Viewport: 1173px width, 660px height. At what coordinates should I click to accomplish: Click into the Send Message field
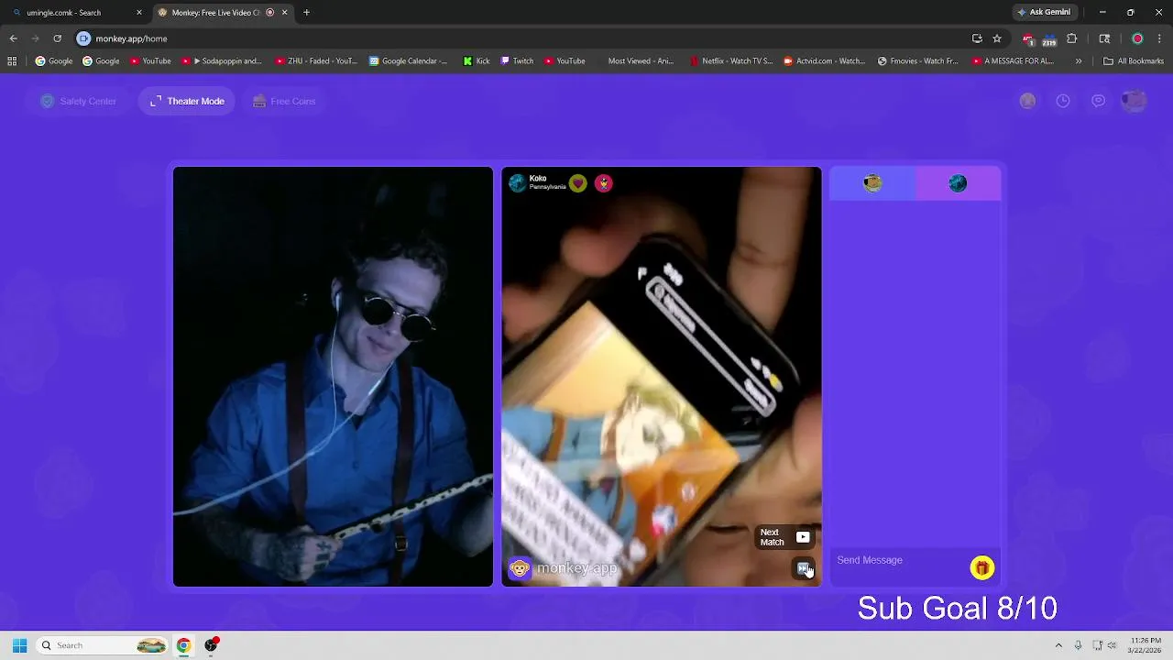click(898, 560)
